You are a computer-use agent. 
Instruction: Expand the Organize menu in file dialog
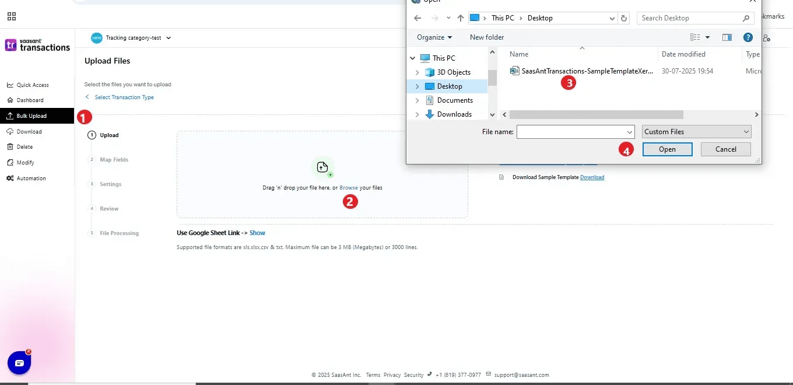434,37
